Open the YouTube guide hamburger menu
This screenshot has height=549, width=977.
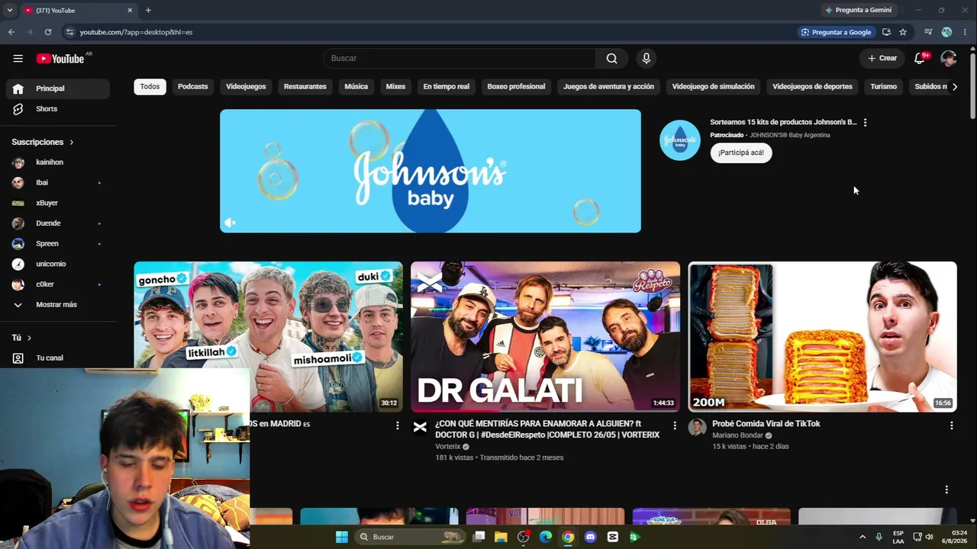(x=18, y=58)
